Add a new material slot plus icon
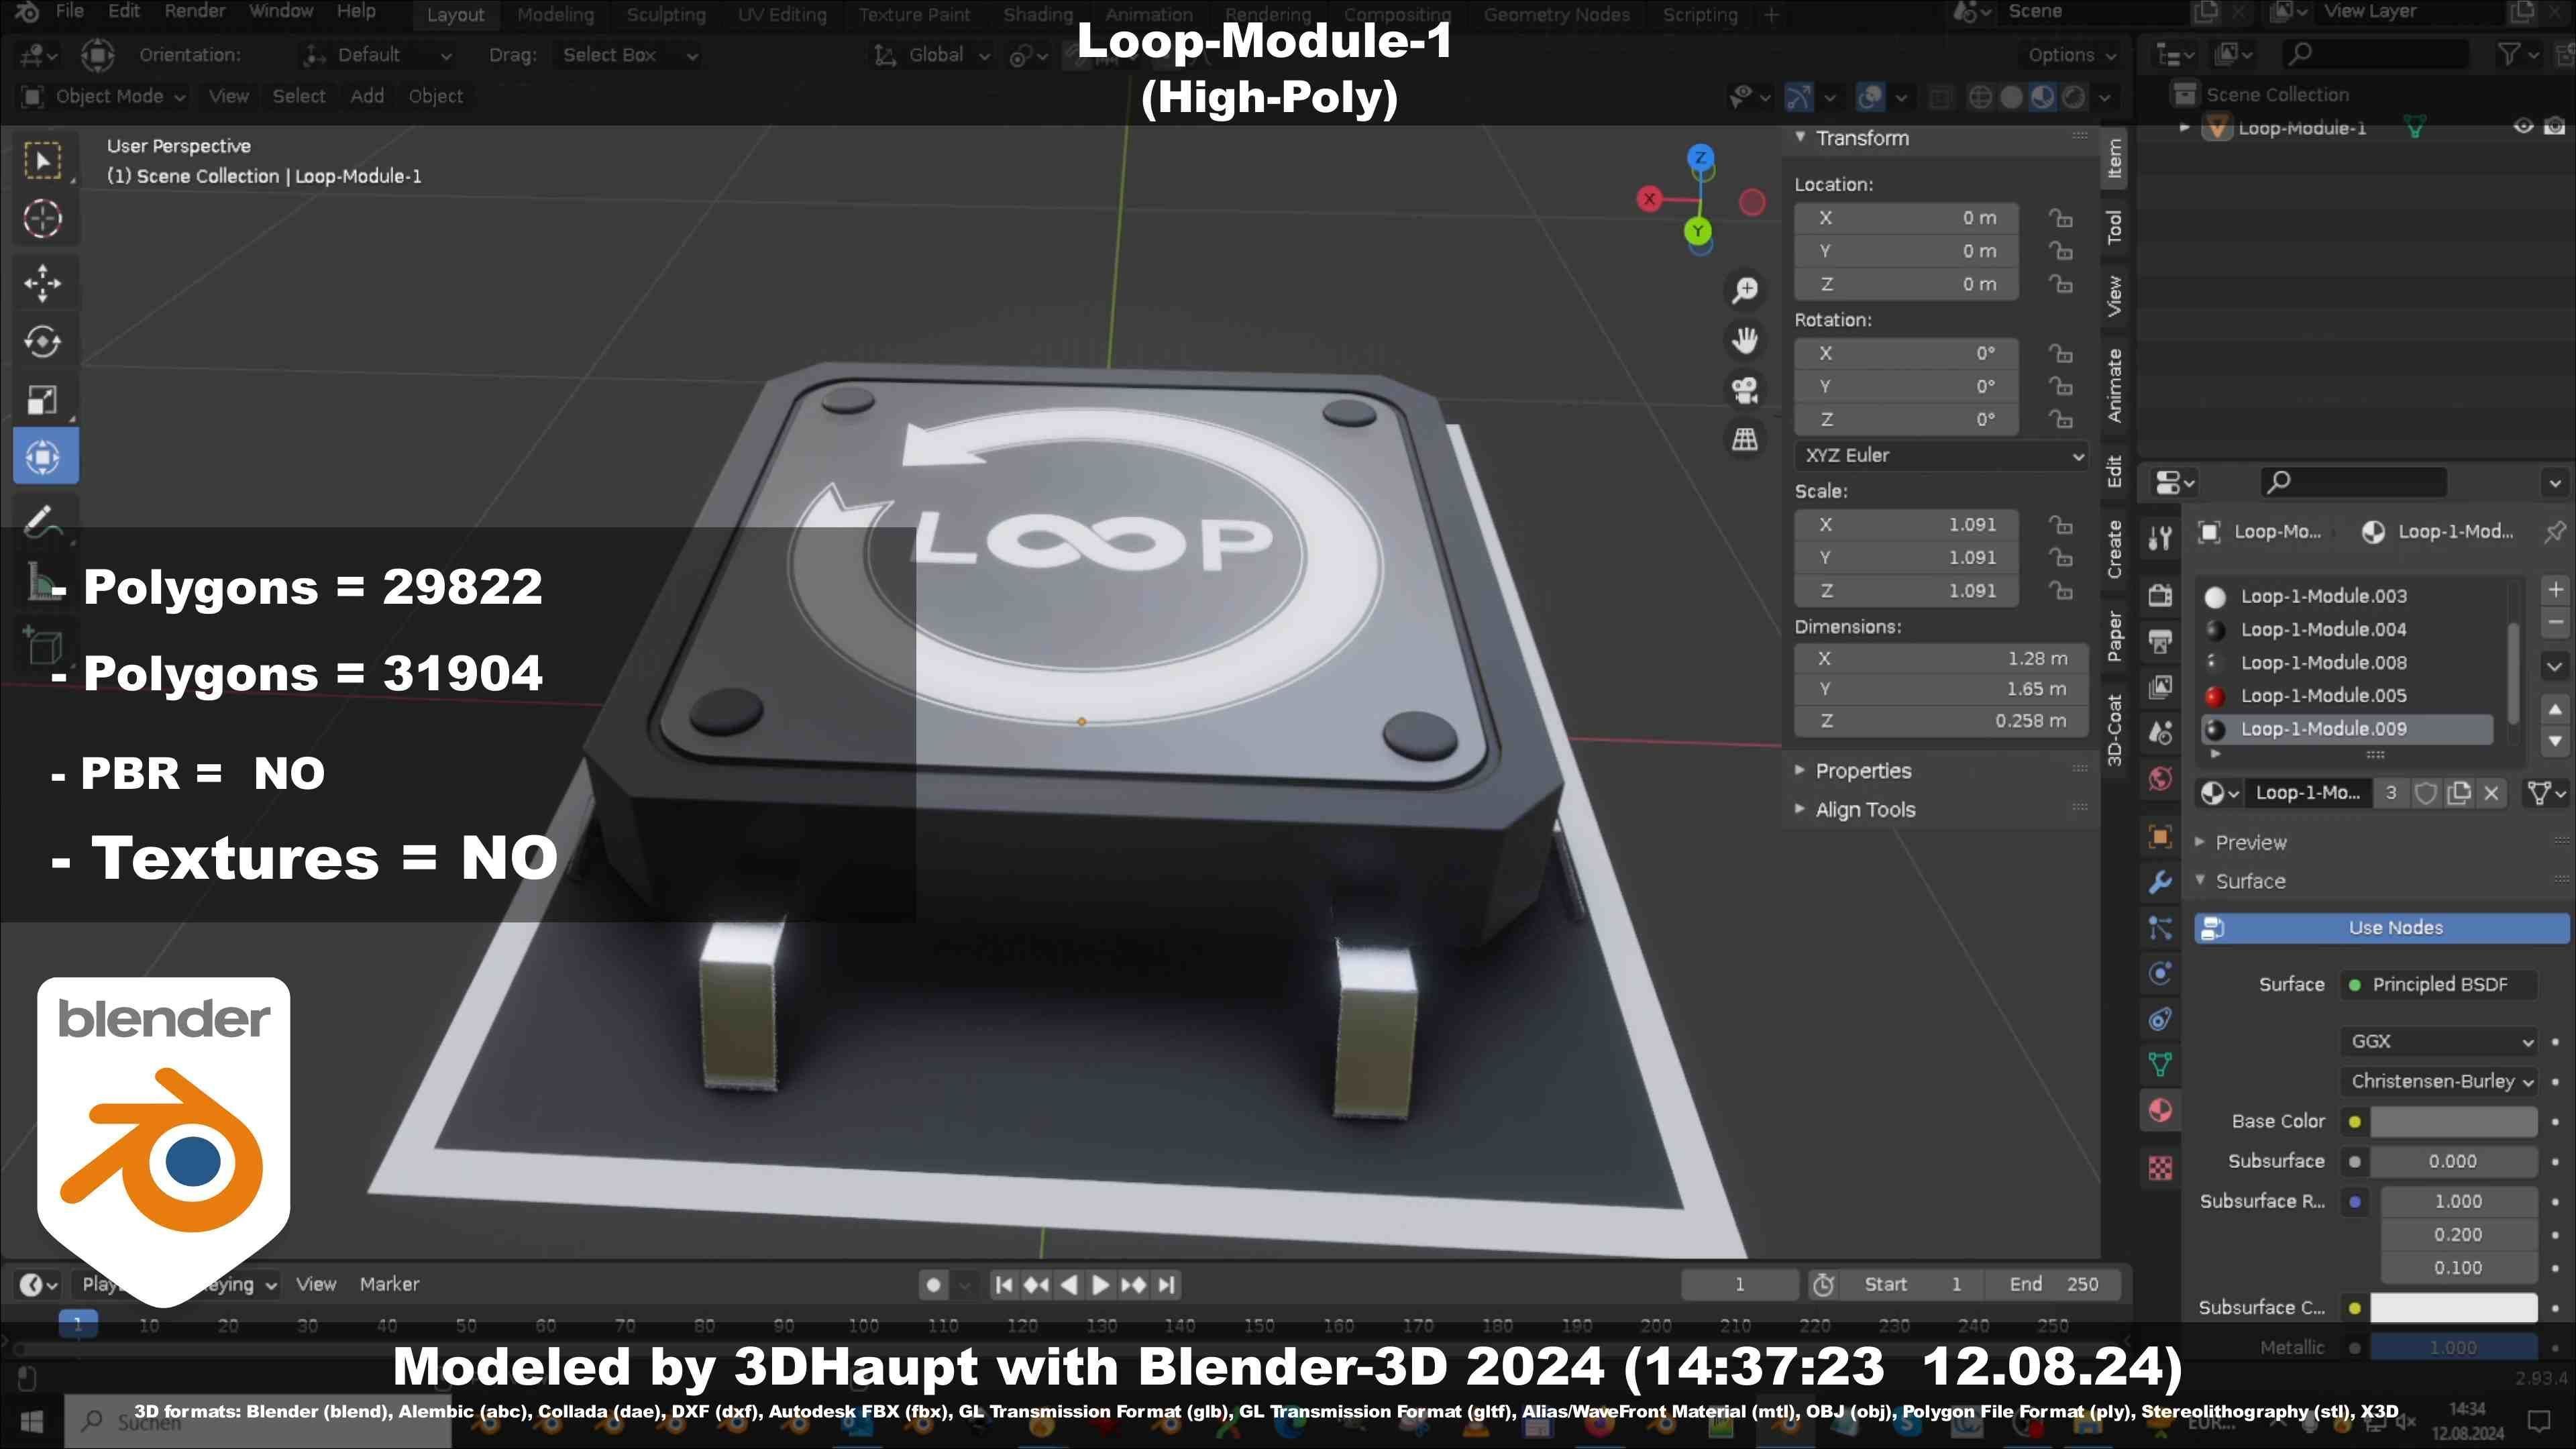Viewport: 2576px width, 1449px height. 2555,590
